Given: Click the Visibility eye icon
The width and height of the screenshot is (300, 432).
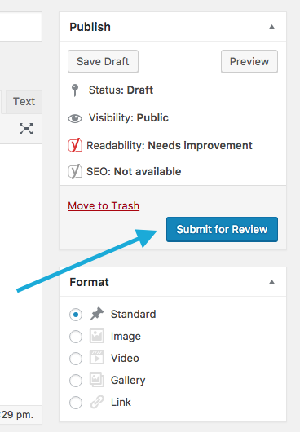Looking at the screenshot, I should click(x=75, y=118).
